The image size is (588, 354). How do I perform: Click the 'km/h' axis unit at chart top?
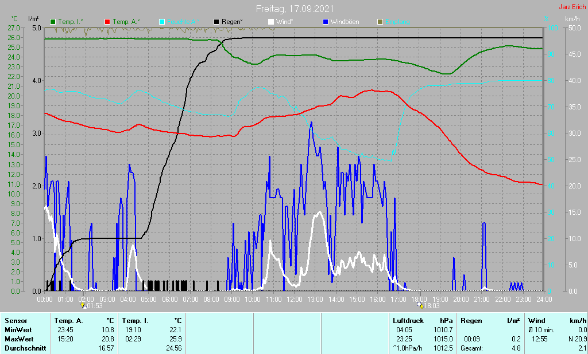(x=572, y=19)
